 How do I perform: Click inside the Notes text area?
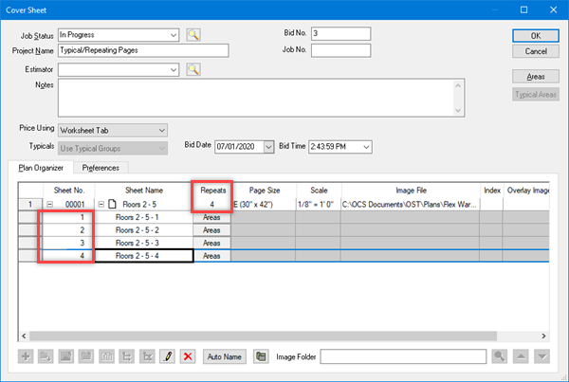click(x=256, y=98)
